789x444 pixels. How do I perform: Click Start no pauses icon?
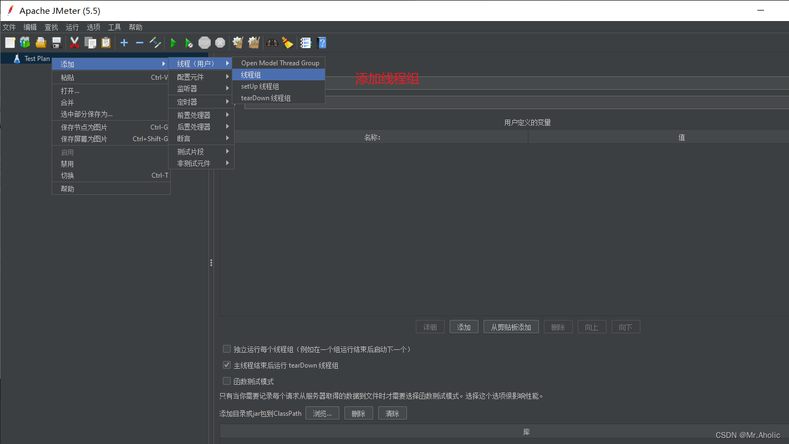(x=189, y=43)
